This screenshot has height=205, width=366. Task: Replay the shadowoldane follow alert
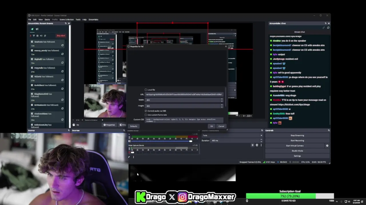coord(62,120)
